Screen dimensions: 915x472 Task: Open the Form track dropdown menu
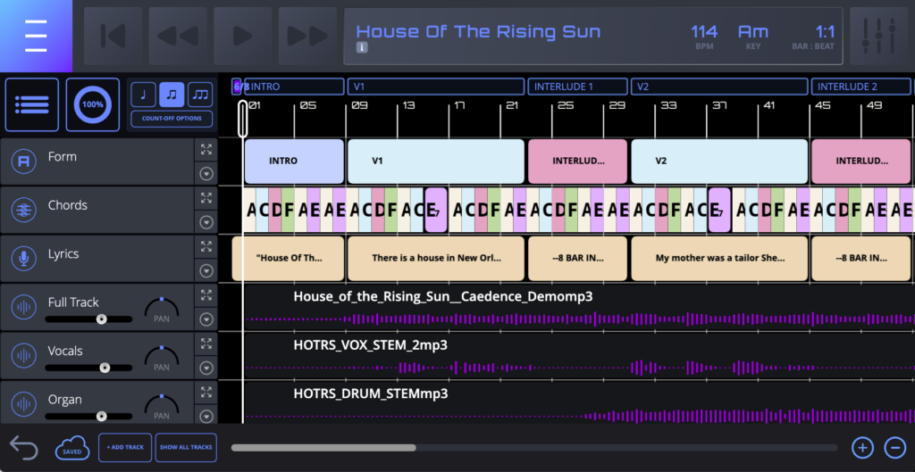pyautogui.click(x=206, y=174)
